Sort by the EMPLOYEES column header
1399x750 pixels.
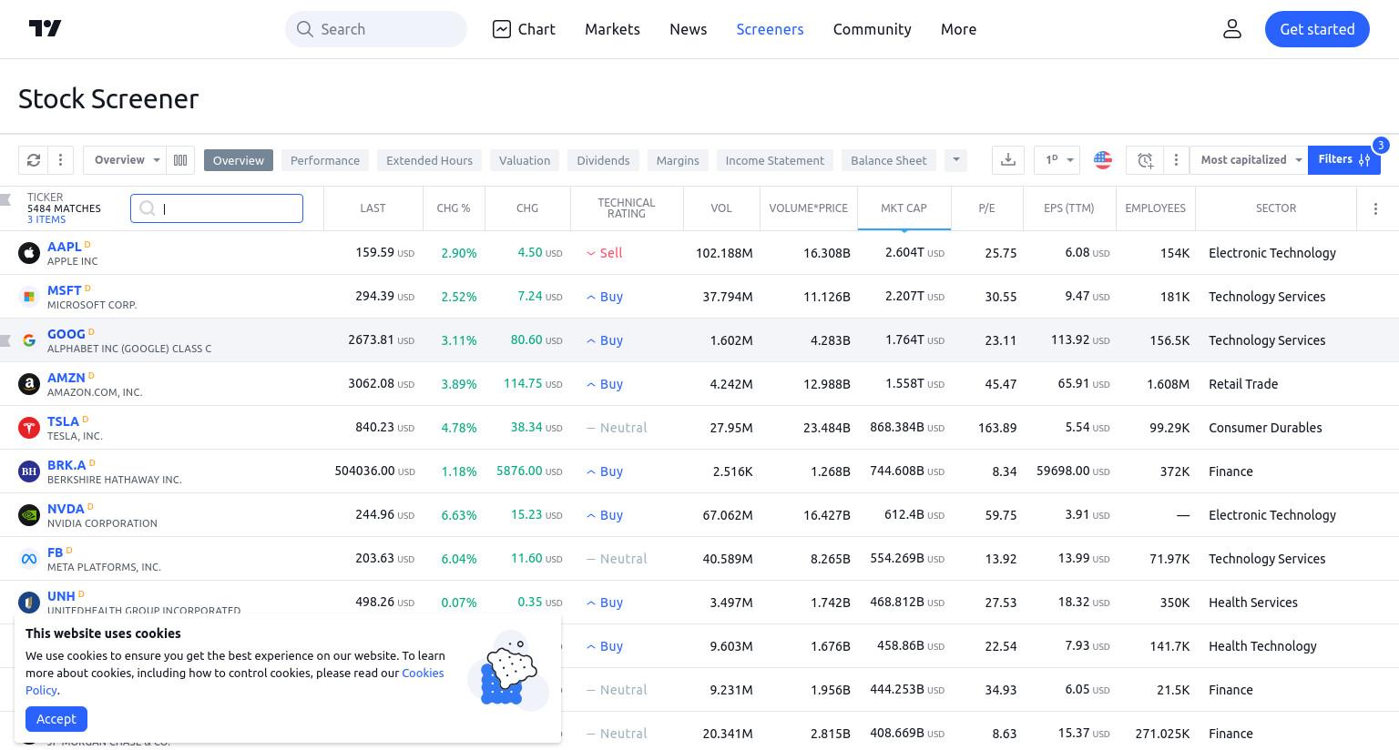click(1155, 208)
